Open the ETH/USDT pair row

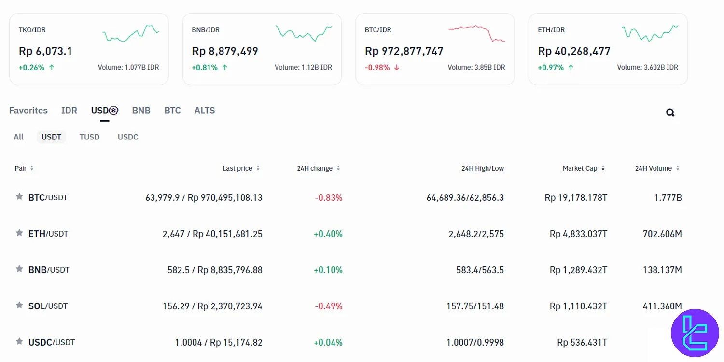tap(348, 234)
